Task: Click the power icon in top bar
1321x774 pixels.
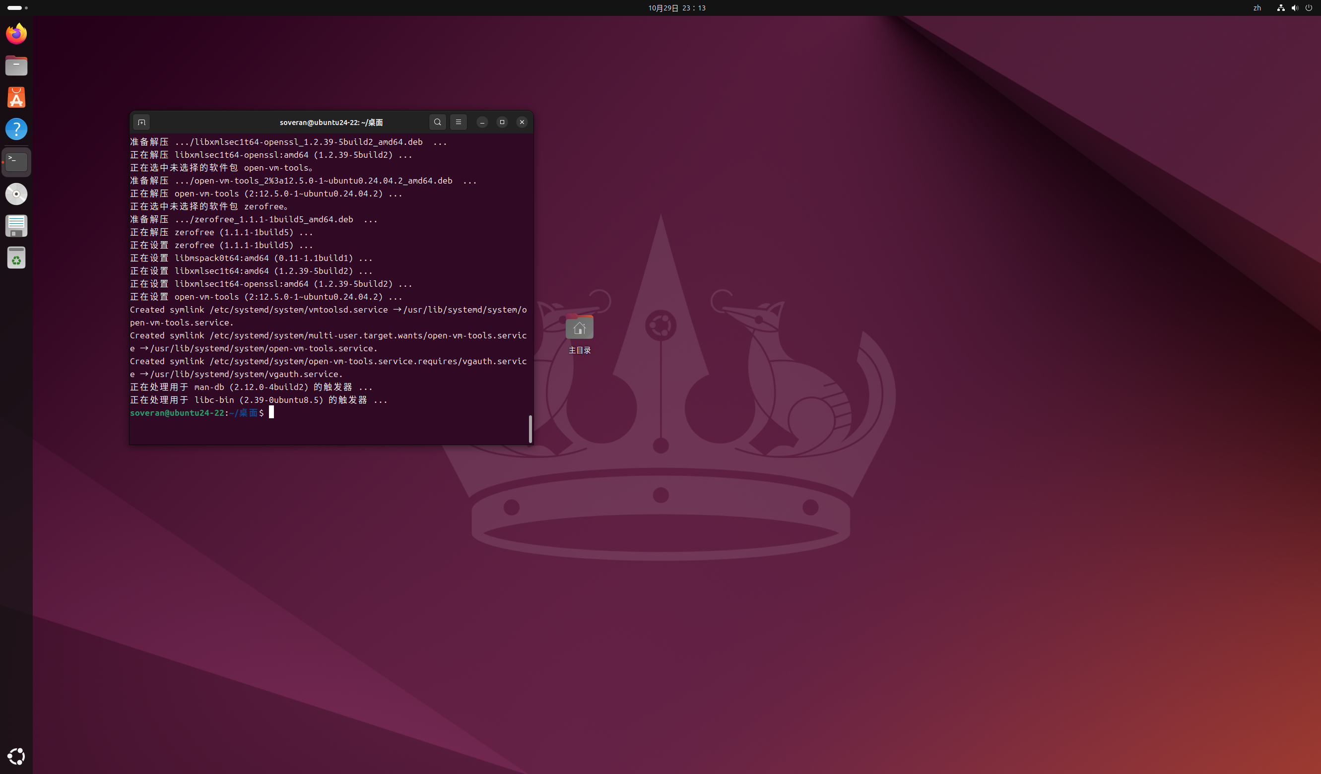Action: coord(1309,8)
